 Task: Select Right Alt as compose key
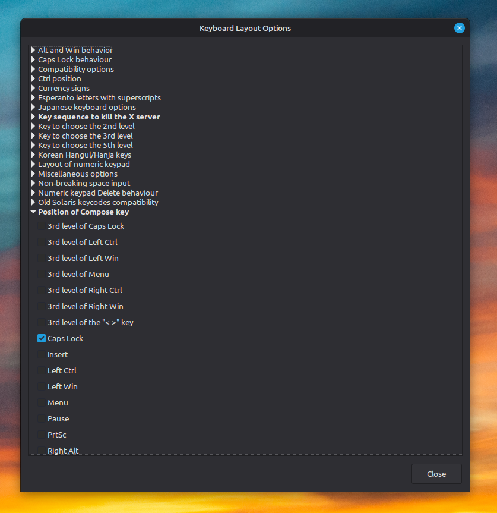pos(41,450)
